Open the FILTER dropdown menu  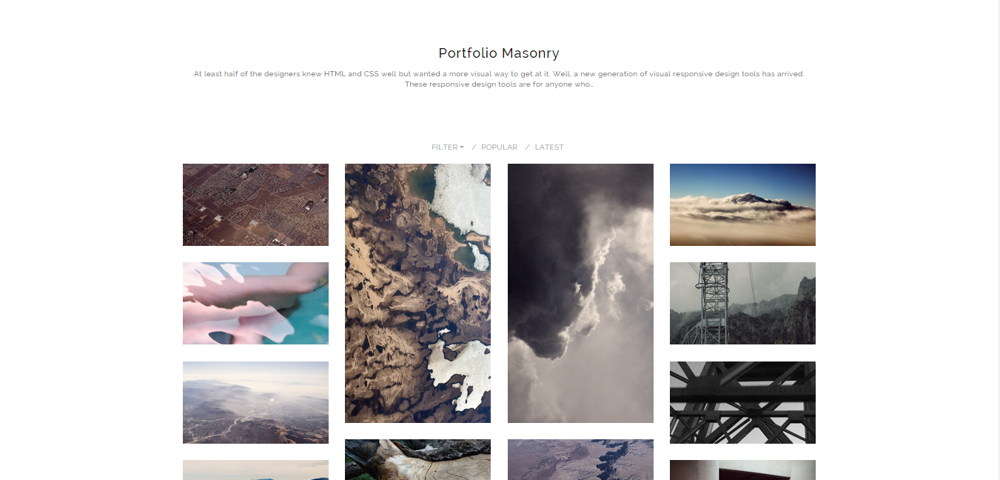point(448,147)
